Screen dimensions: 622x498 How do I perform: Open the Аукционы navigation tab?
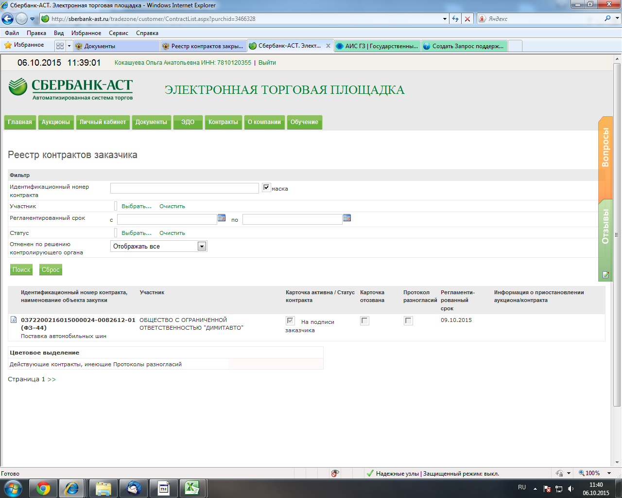coord(55,122)
